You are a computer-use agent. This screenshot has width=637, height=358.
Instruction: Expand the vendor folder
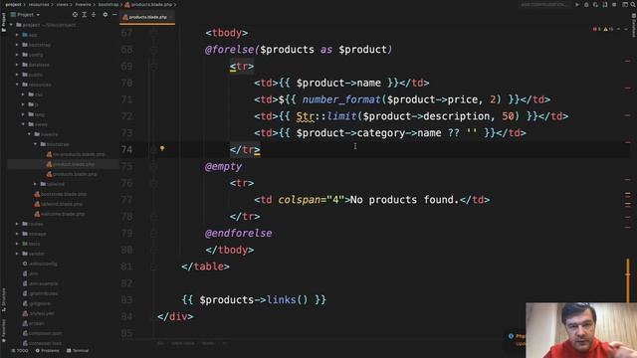tap(17, 254)
